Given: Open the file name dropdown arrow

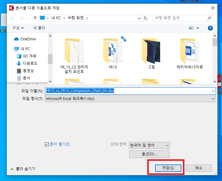Looking at the screenshot, I should coord(213,91).
